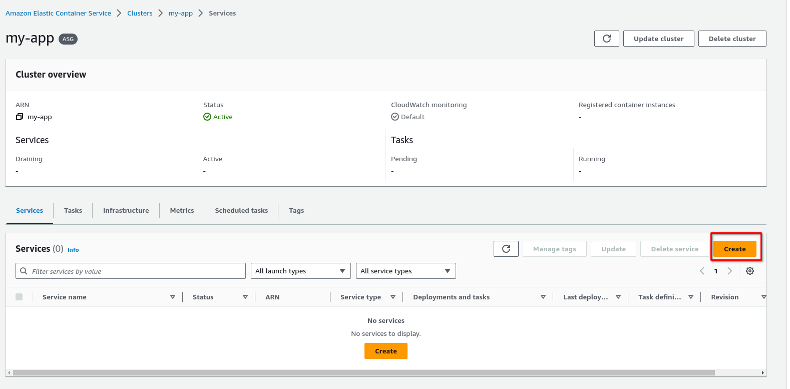This screenshot has width=790, height=389.
Task: Go to Clusters breadcrumb
Action: coord(140,13)
